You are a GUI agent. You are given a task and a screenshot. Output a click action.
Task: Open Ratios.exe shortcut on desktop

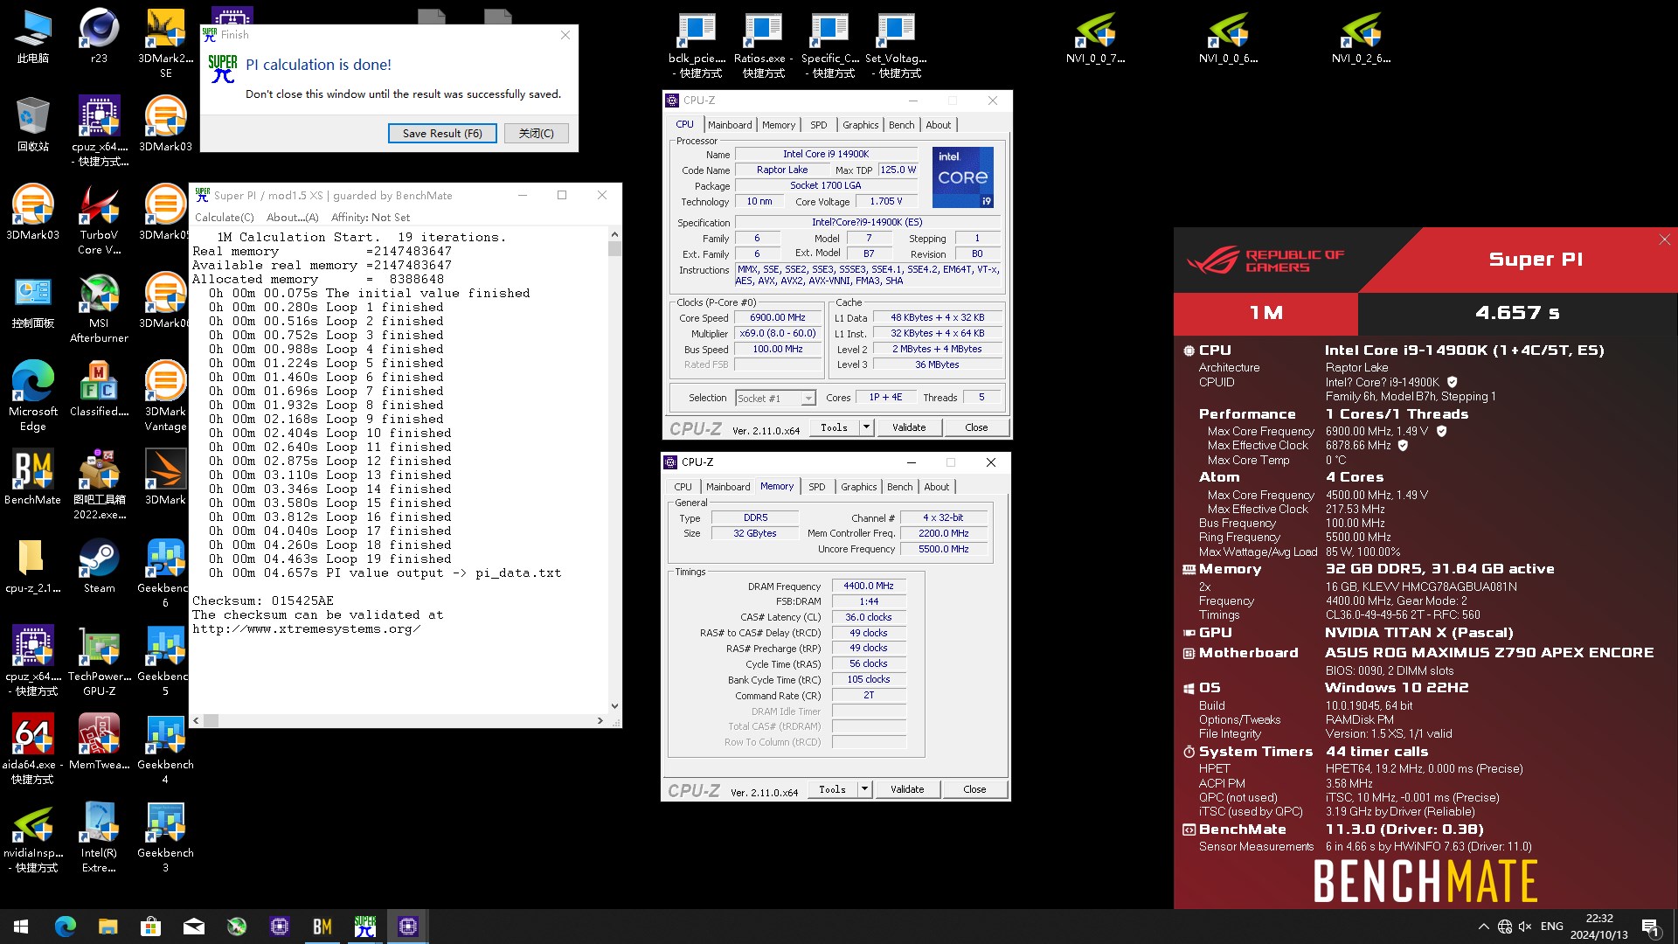point(763,45)
